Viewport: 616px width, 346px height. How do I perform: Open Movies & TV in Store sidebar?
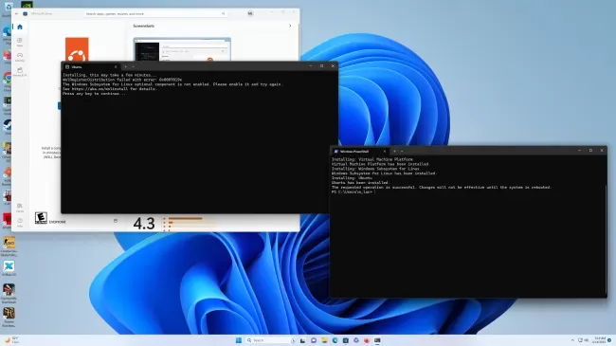[x=20, y=71]
